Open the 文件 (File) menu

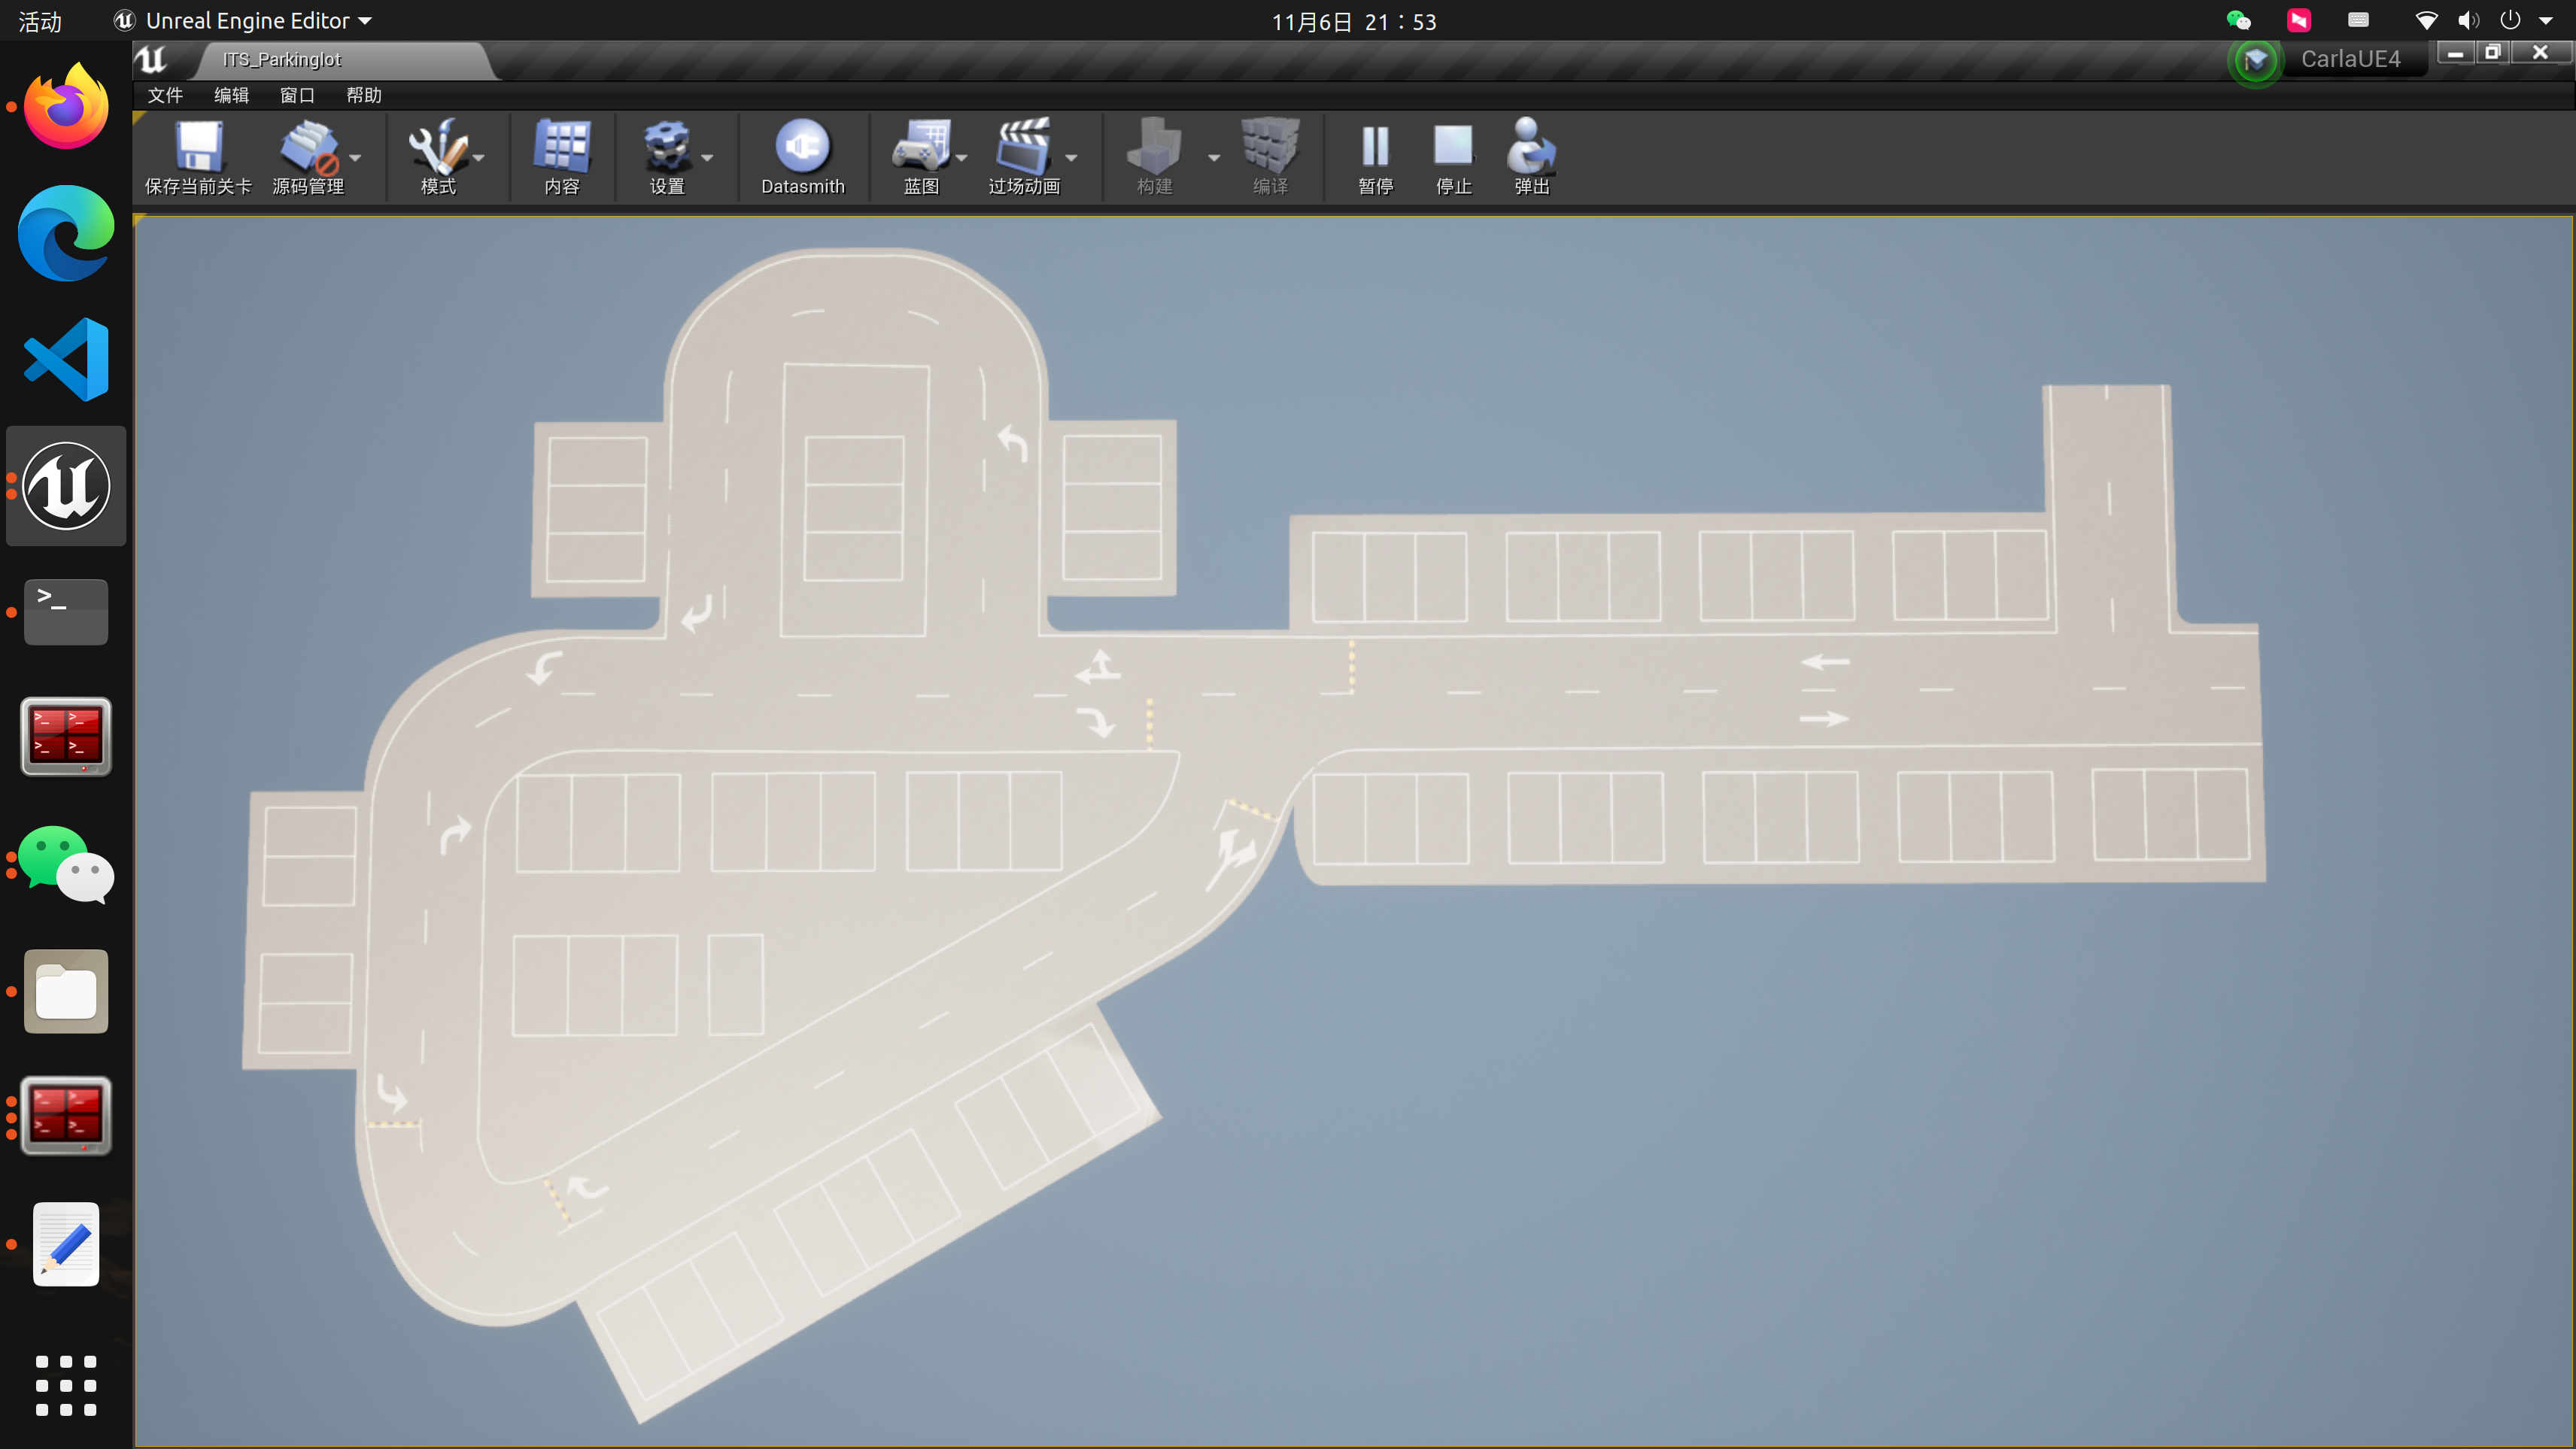(165, 95)
